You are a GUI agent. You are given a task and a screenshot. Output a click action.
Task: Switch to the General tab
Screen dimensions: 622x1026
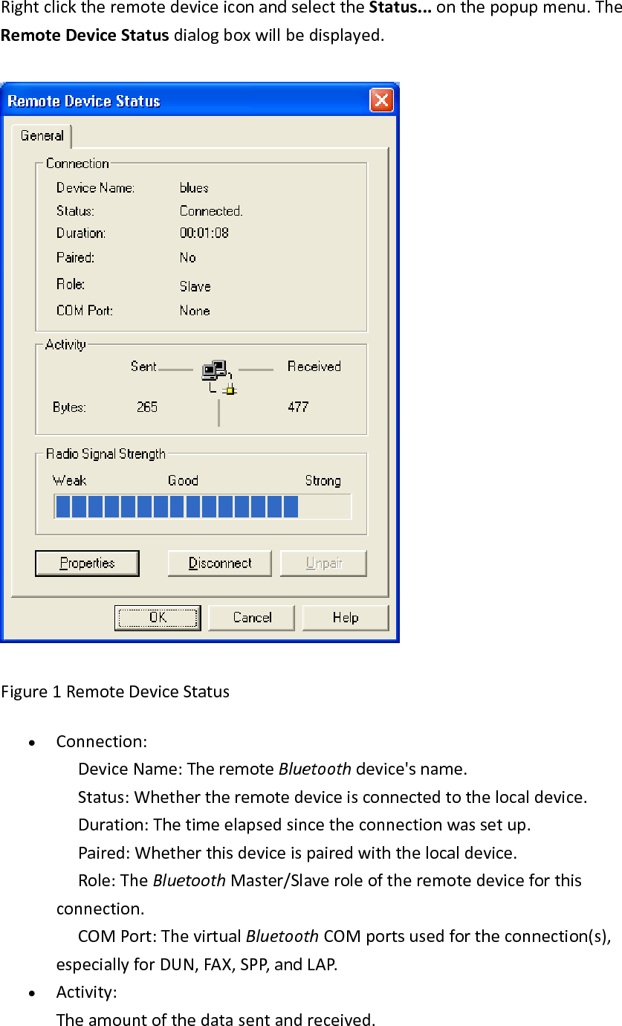pos(42,136)
